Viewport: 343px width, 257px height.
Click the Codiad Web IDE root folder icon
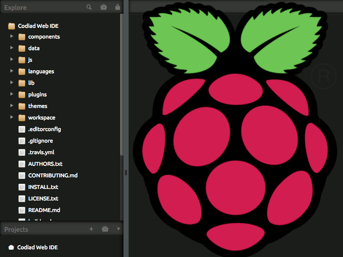click(x=12, y=26)
